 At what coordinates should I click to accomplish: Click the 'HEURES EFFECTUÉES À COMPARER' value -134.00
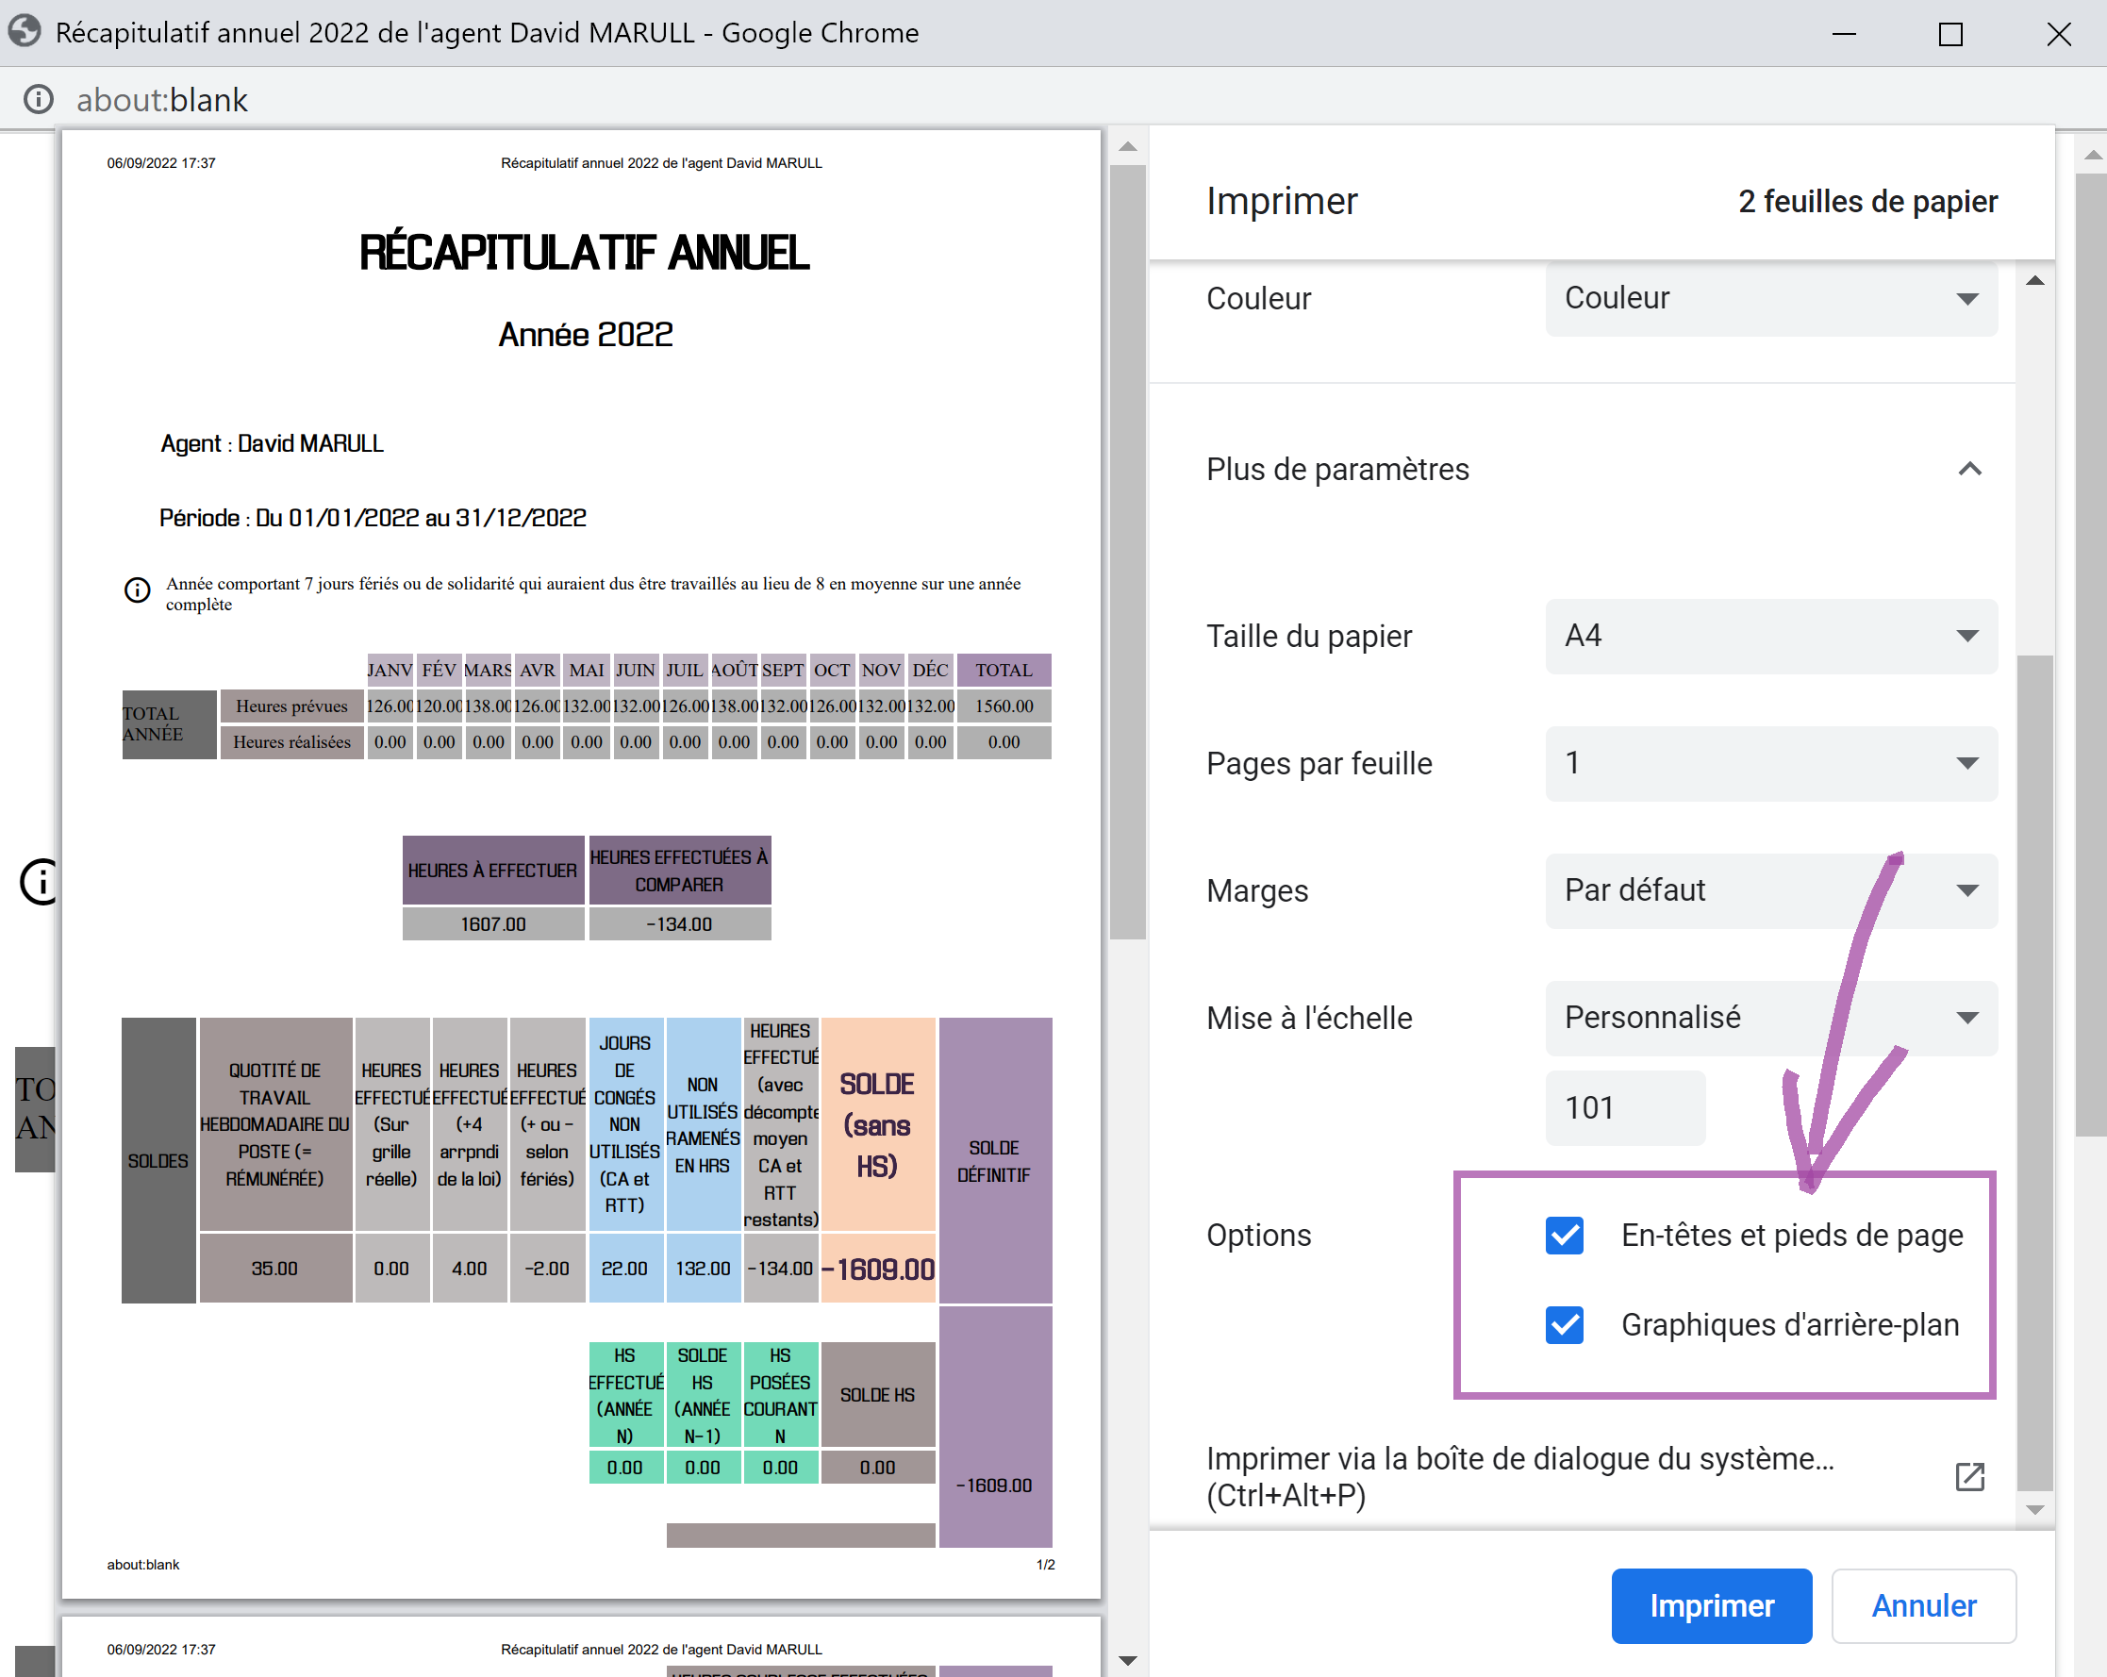(x=679, y=923)
